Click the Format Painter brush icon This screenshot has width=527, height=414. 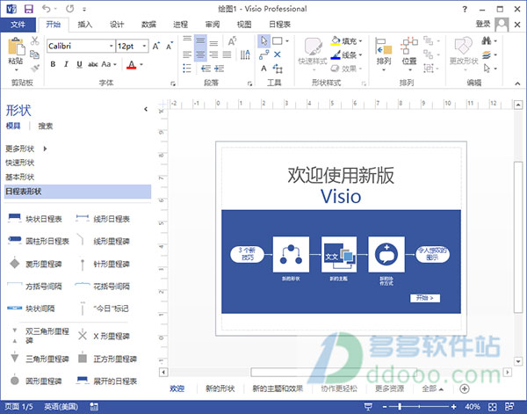point(34,68)
